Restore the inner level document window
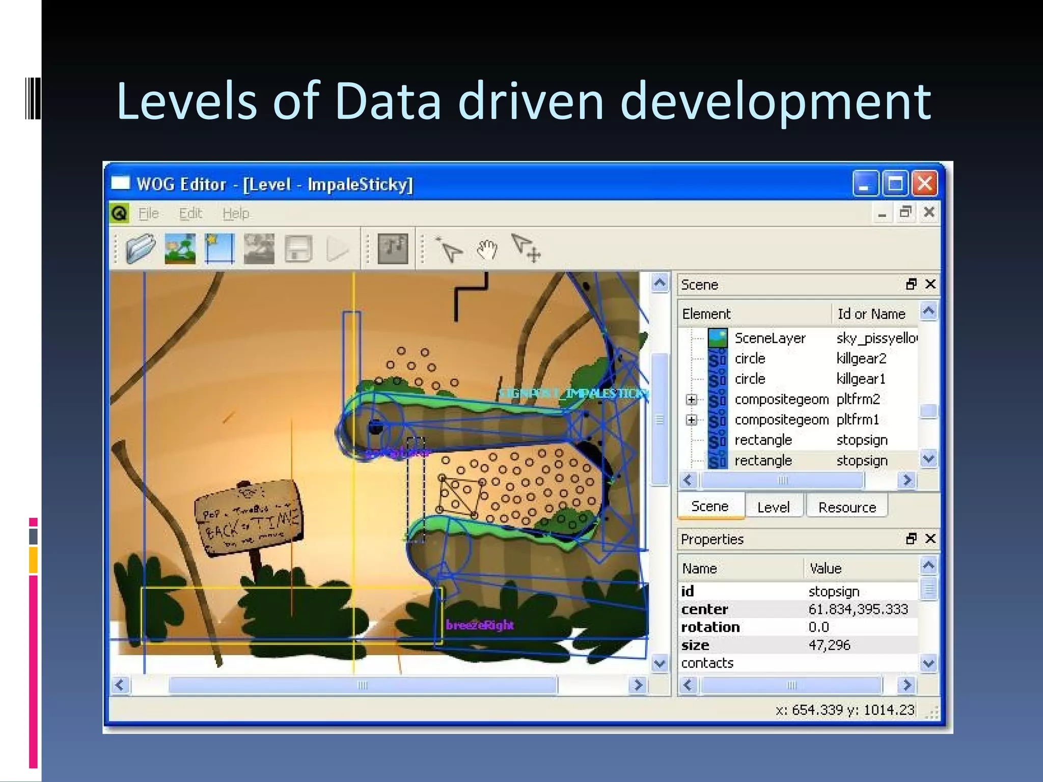Screen dimensions: 1043x782 coord(905,212)
